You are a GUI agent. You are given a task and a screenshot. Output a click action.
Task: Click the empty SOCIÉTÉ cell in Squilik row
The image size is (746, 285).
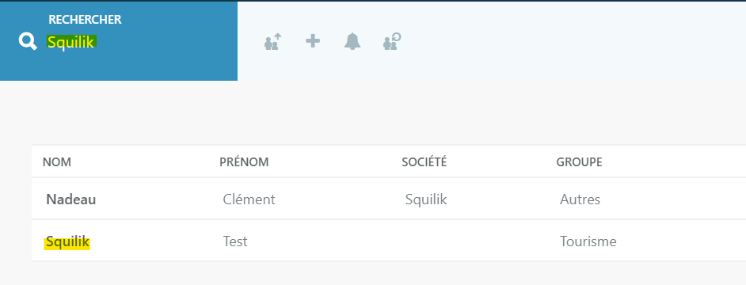pyautogui.click(x=474, y=241)
